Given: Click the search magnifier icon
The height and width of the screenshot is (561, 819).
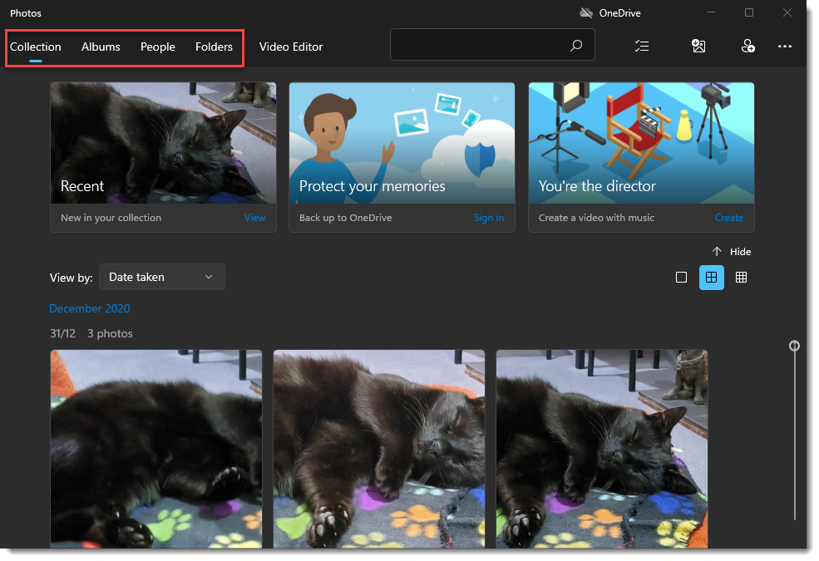Looking at the screenshot, I should [576, 47].
